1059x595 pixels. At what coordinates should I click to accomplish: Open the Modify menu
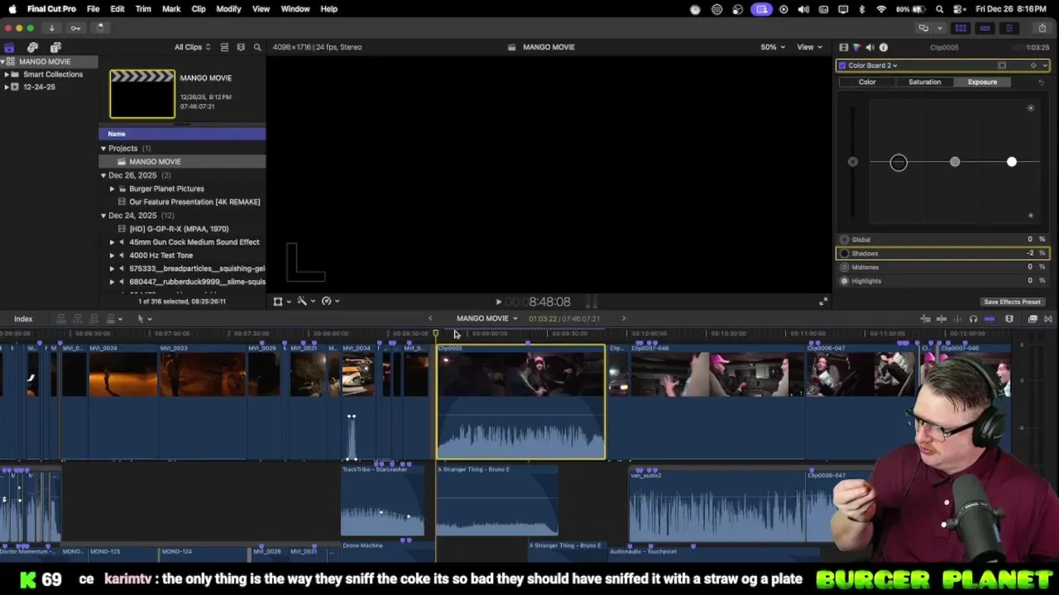pos(228,9)
